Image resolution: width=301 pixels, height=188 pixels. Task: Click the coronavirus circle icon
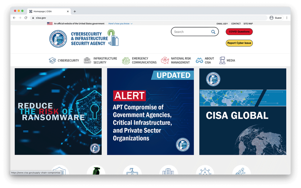coord(205,170)
